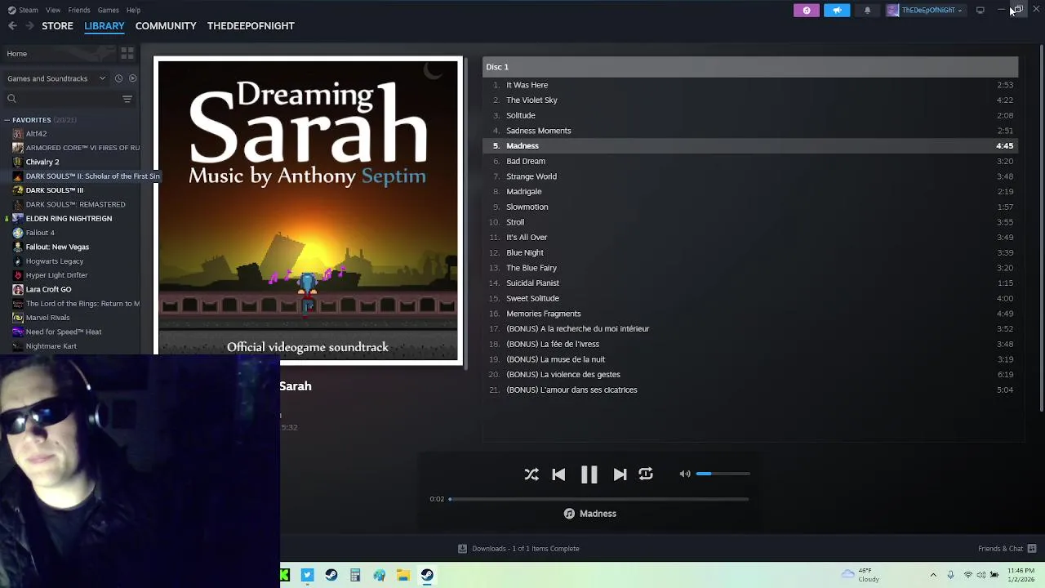
Task: Open the Help menu
Action: (133, 10)
